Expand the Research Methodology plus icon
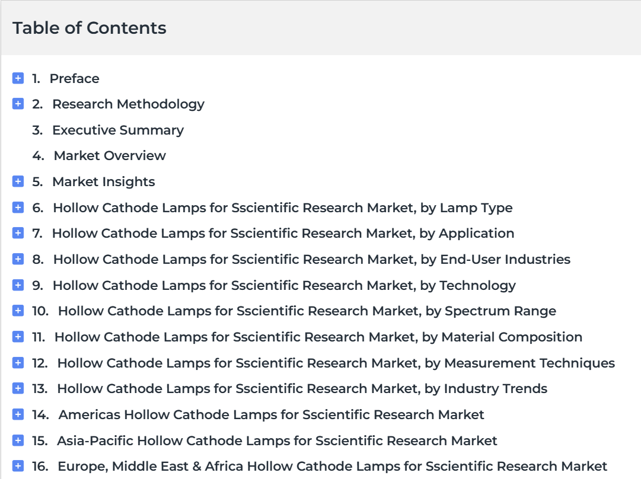The width and height of the screenshot is (641, 479). pyautogui.click(x=18, y=104)
